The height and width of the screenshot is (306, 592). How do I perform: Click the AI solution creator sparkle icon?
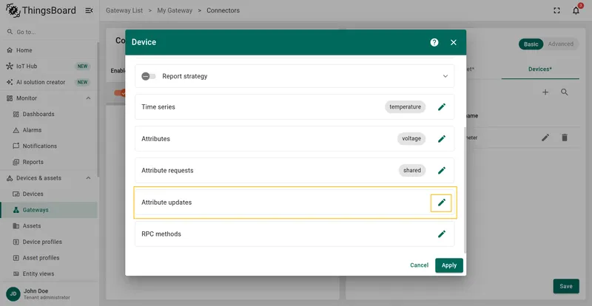(x=10, y=82)
